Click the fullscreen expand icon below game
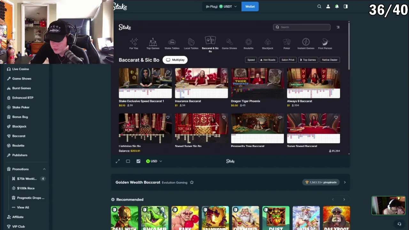 point(118,161)
